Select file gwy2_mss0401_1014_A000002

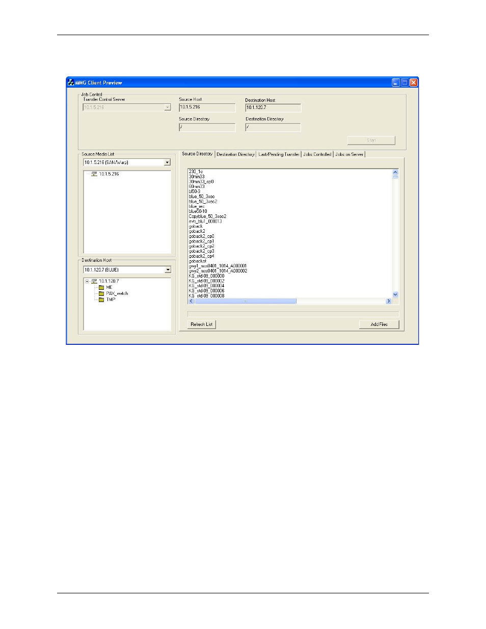[x=218, y=271]
